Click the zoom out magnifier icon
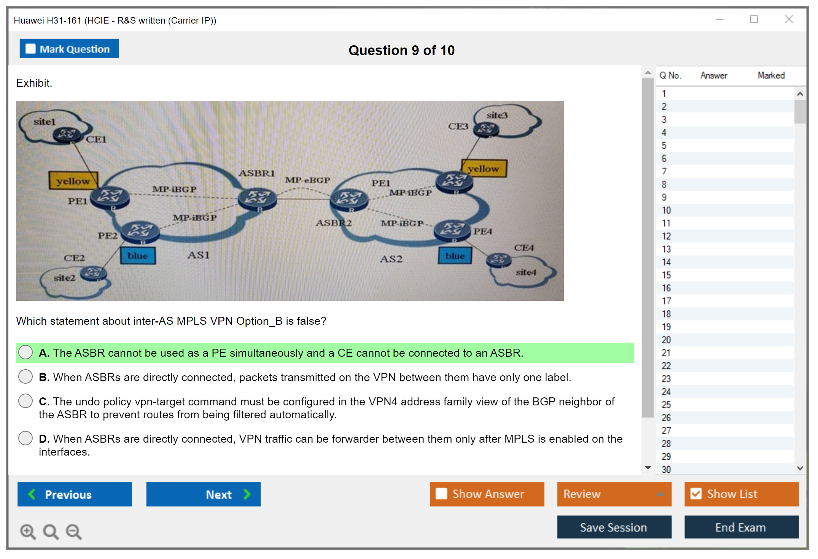Image resolution: width=818 pixels, height=559 pixels. click(x=73, y=531)
